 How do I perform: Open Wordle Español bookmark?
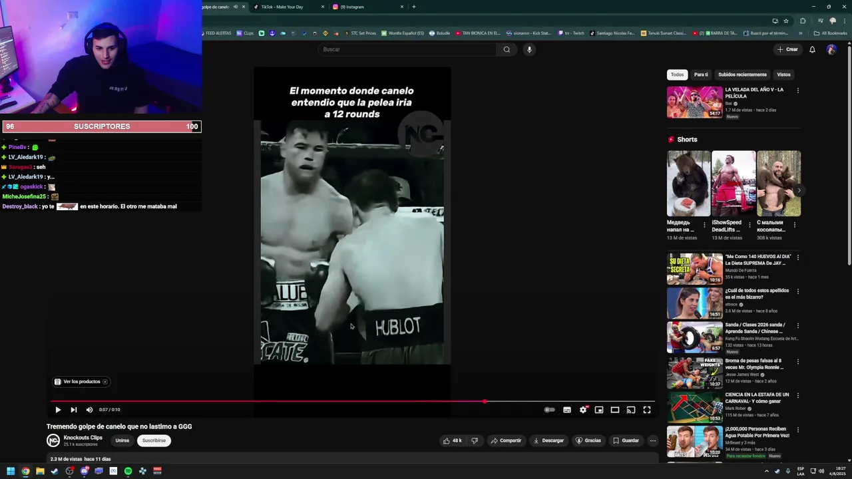tap(403, 33)
